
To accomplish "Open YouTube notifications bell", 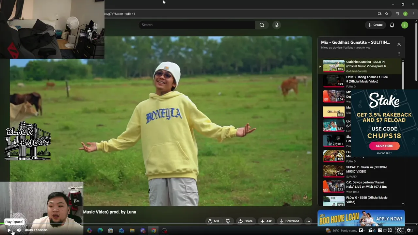I will point(392,25).
